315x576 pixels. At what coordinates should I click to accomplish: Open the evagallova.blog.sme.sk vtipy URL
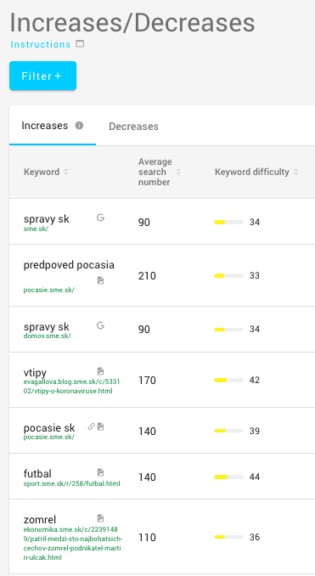[x=71, y=387]
